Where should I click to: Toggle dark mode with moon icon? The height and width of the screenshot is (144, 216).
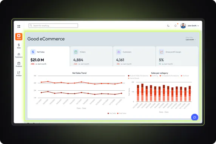(x=168, y=26)
